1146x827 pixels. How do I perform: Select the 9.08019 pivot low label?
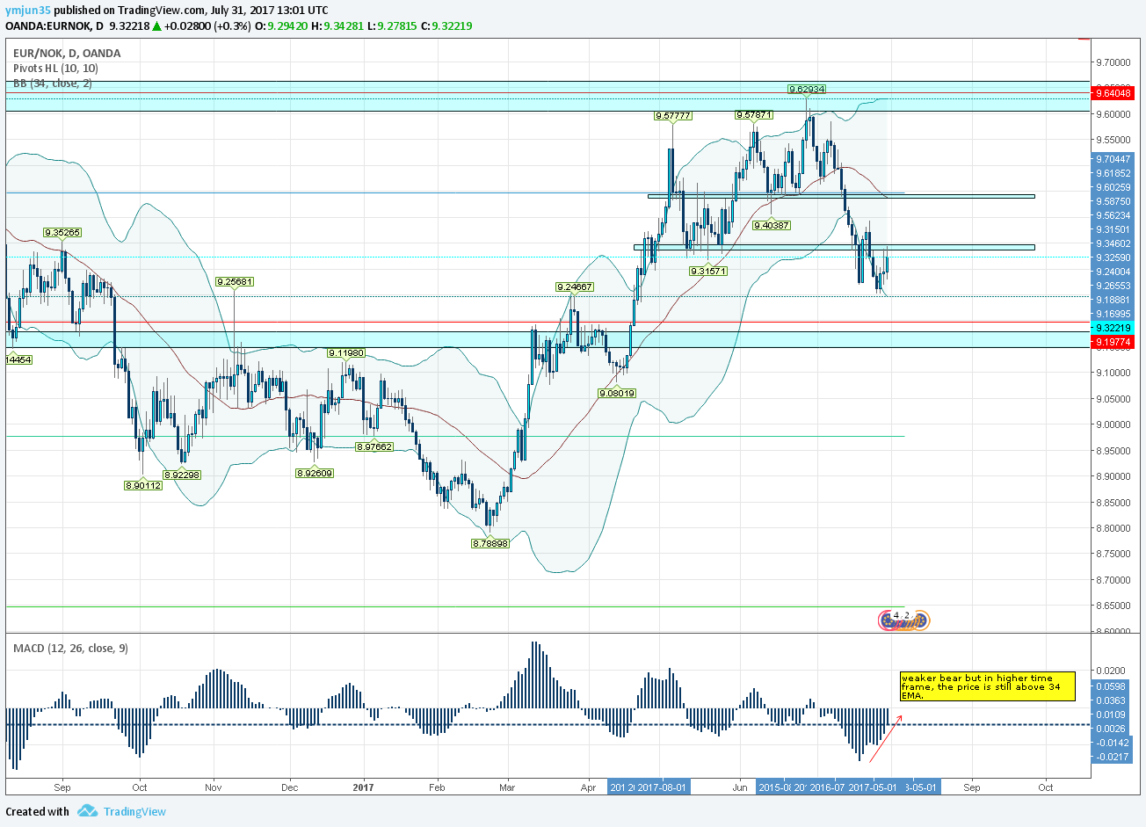tap(617, 393)
